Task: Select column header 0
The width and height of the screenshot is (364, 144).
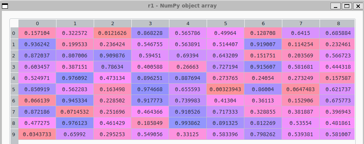Action: click(x=37, y=23)
